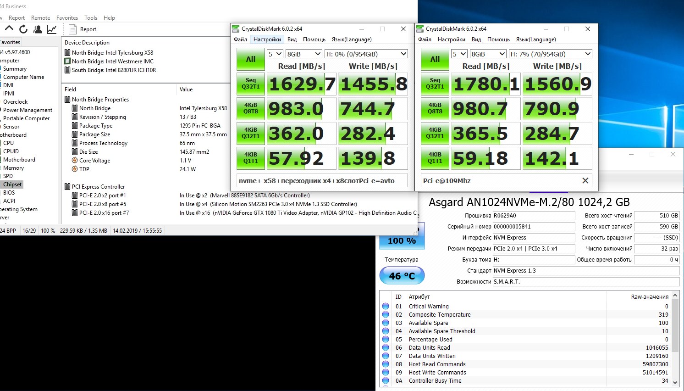Click the scroll-up arrow of the SMART attribute list

point(675,295)
